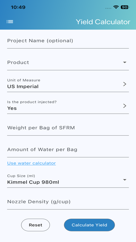
Task: Focus Weight per Bag of SFRM field
Action: coord(68,128)
